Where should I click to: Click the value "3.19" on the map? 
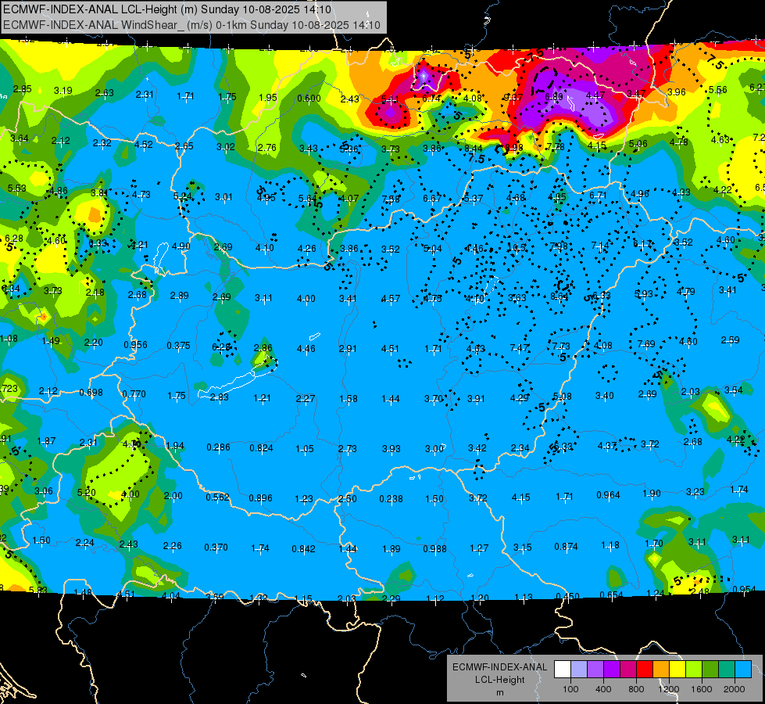point(63,91)
